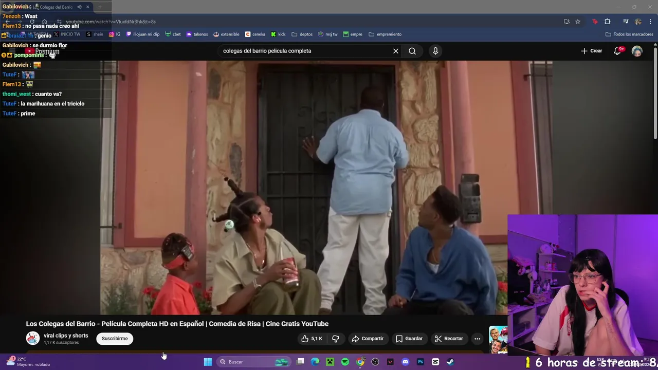Image resolution: width=658 pixels, height=370 pixels.
Task: Open Task View on the taskbar
Action: pos(301,362)
